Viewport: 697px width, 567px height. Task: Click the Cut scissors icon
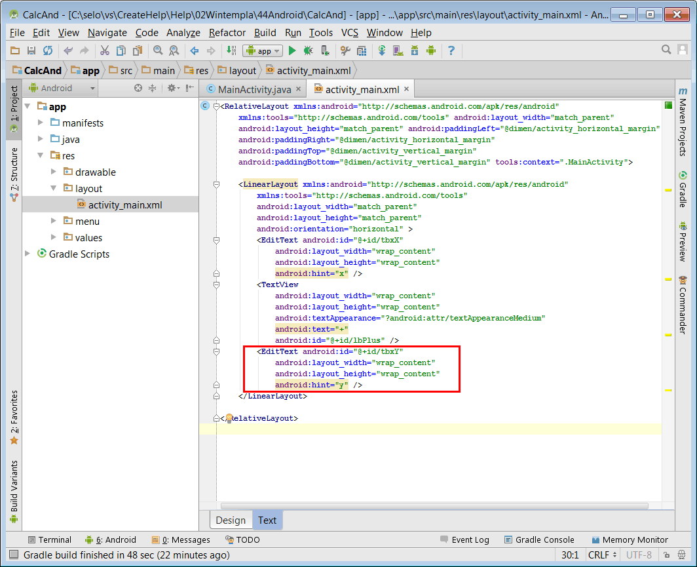[x=104, y=50]
